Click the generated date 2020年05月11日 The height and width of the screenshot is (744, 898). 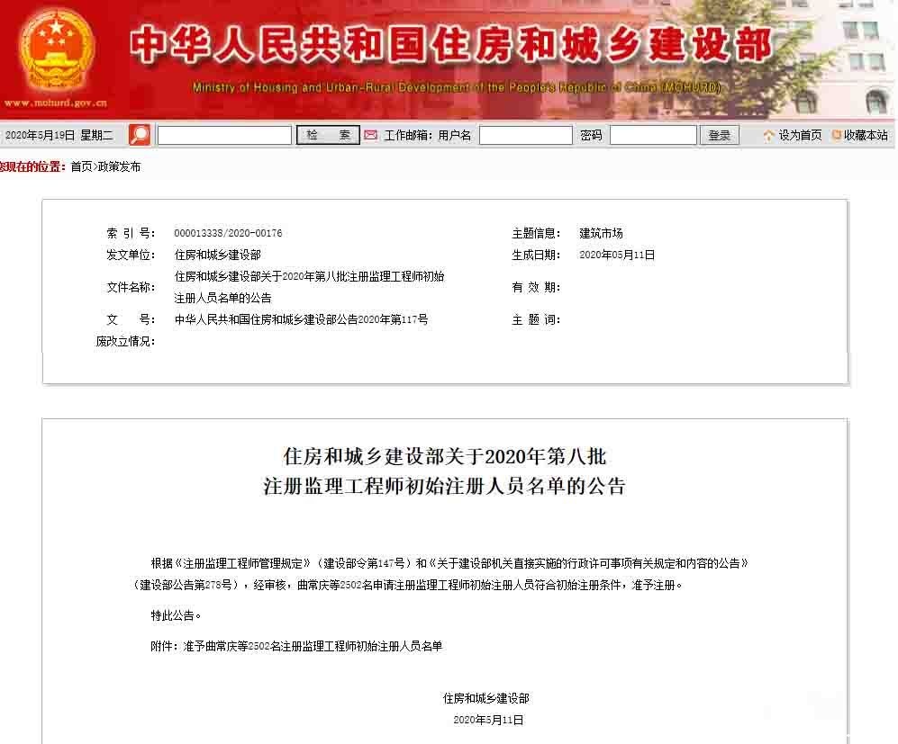pos(617,255)
